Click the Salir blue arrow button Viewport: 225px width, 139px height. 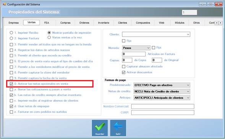click(x=118, y=128)
